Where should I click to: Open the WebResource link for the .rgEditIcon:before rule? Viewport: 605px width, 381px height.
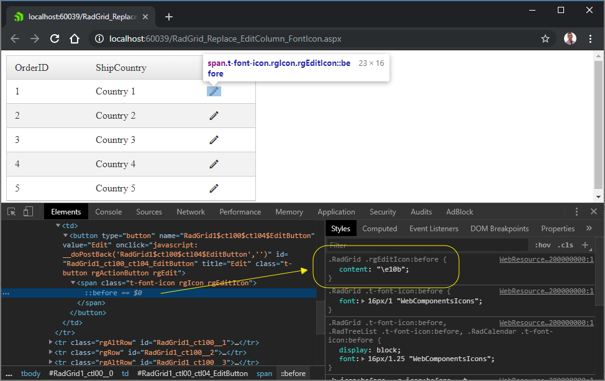(546, 259)
